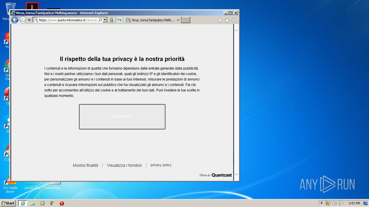Open the Visualizza i fornitori link
The width and height of the screenshot is (369, 207).
click(124, 165)
